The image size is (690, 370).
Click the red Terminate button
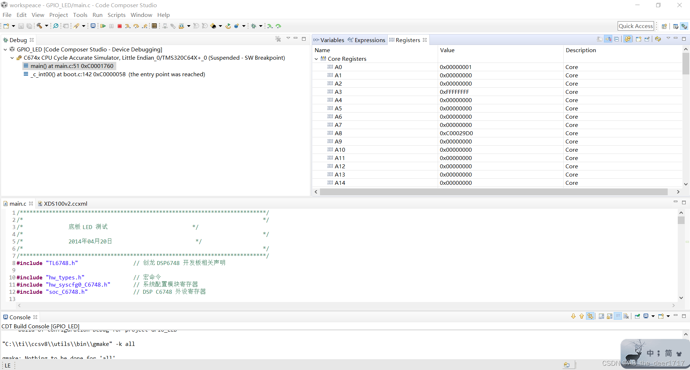click(x=119, y=26)
